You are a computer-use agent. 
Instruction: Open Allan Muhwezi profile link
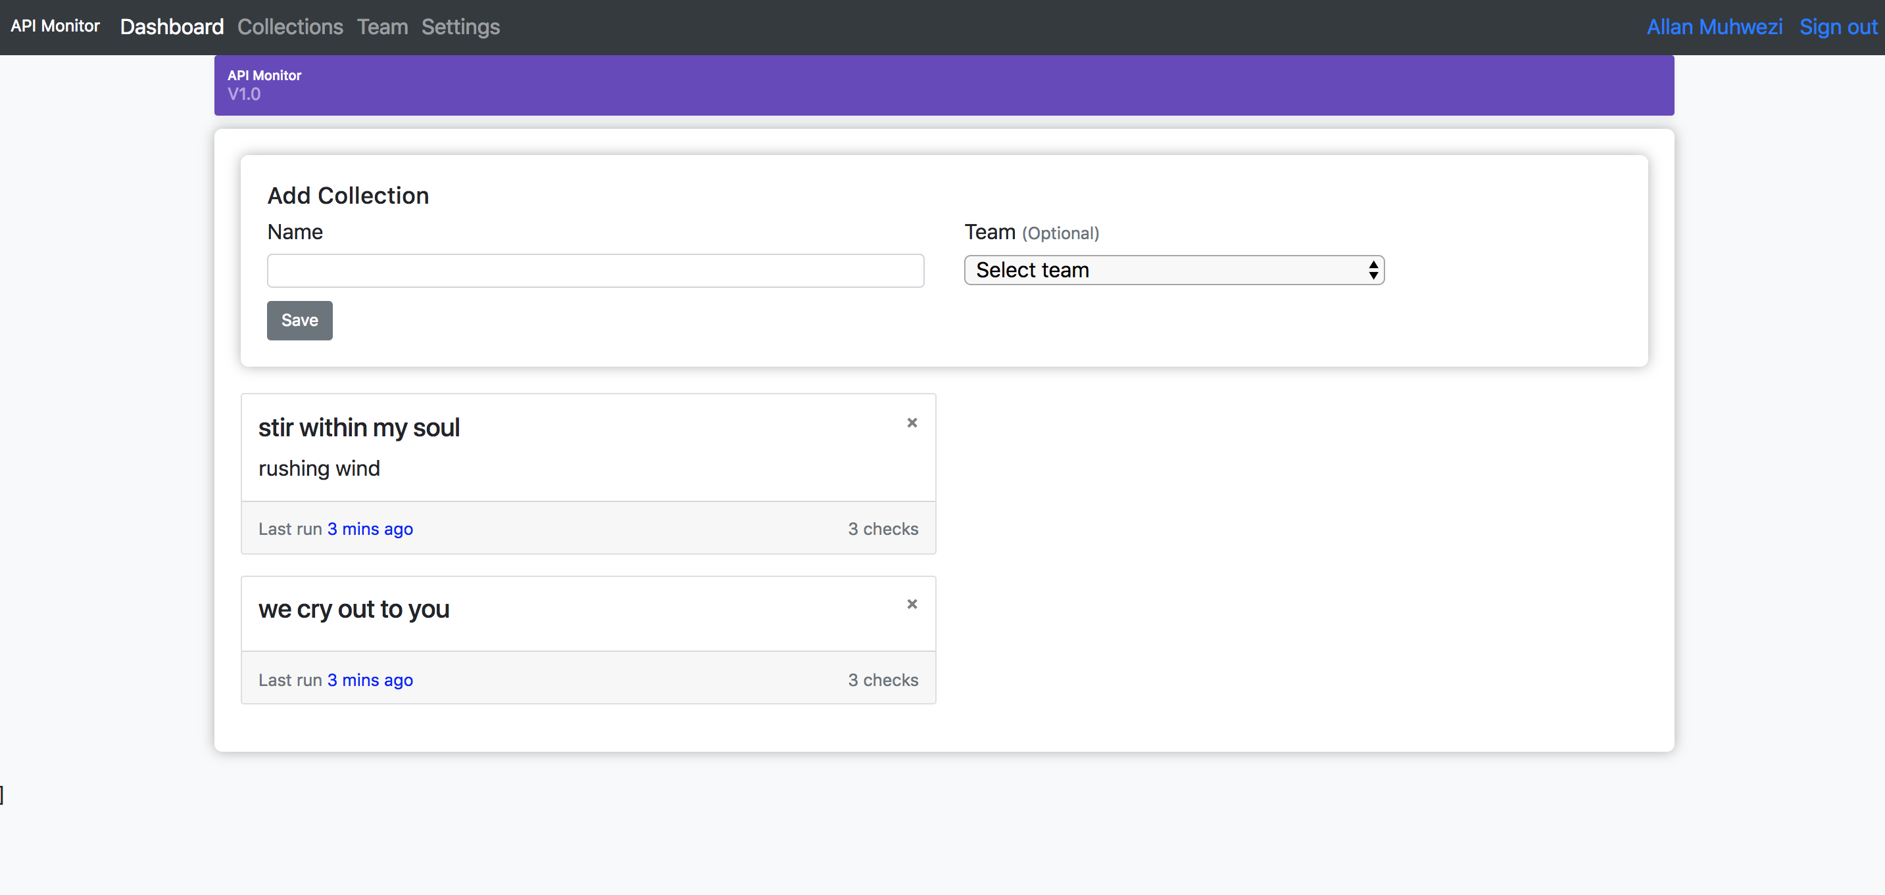[x=1714, y=27]
